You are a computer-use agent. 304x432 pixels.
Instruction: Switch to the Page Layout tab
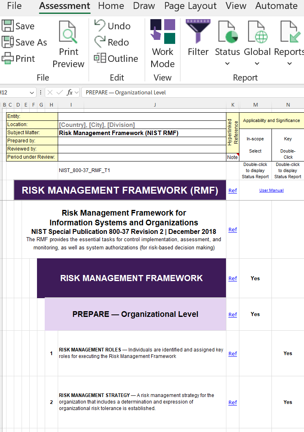190,6
